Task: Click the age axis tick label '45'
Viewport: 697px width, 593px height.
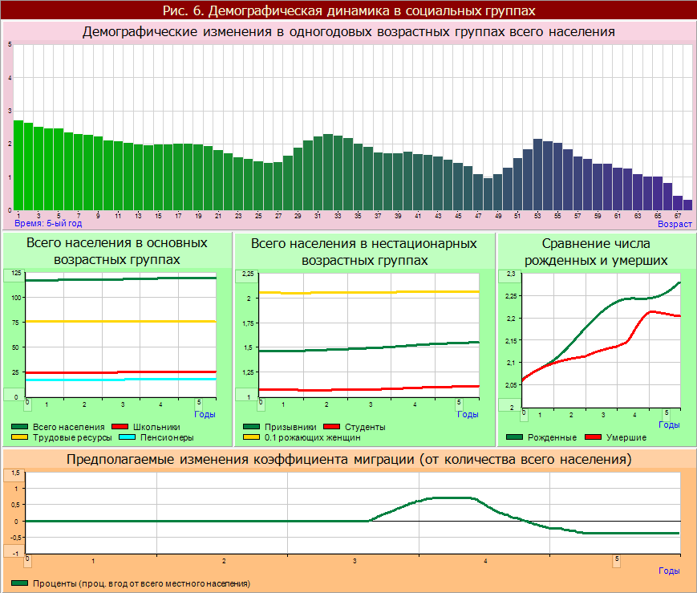Action: click(x=458, y=216)
